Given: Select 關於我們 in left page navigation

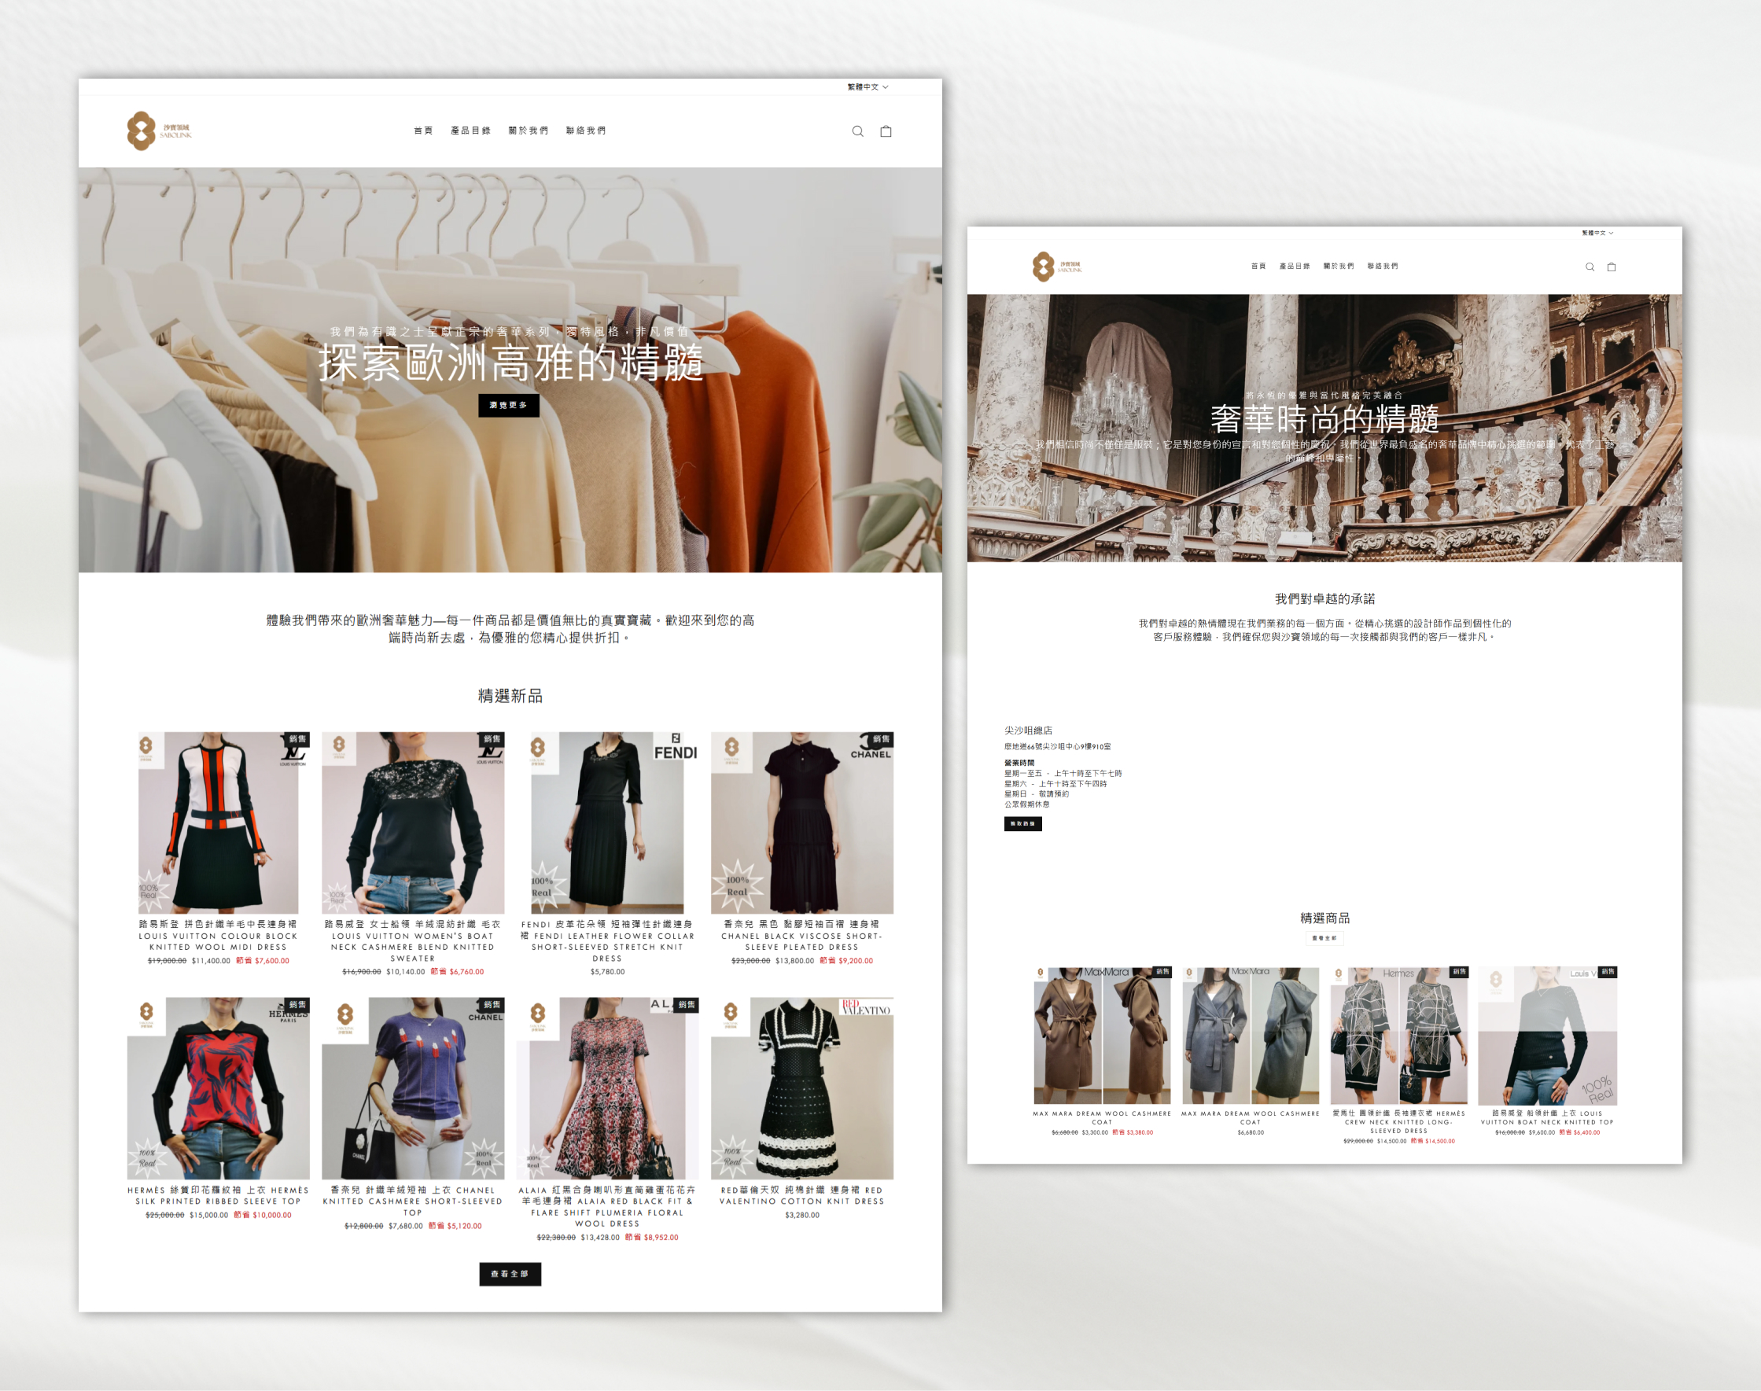Looking at the screenshot, I should point(528,131).
